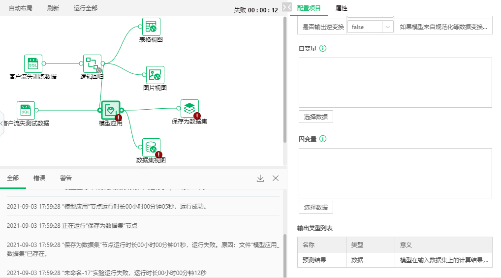
Task: Select the 保存为数据集 node
Action: pyautogui.click(x=189, y=108)
